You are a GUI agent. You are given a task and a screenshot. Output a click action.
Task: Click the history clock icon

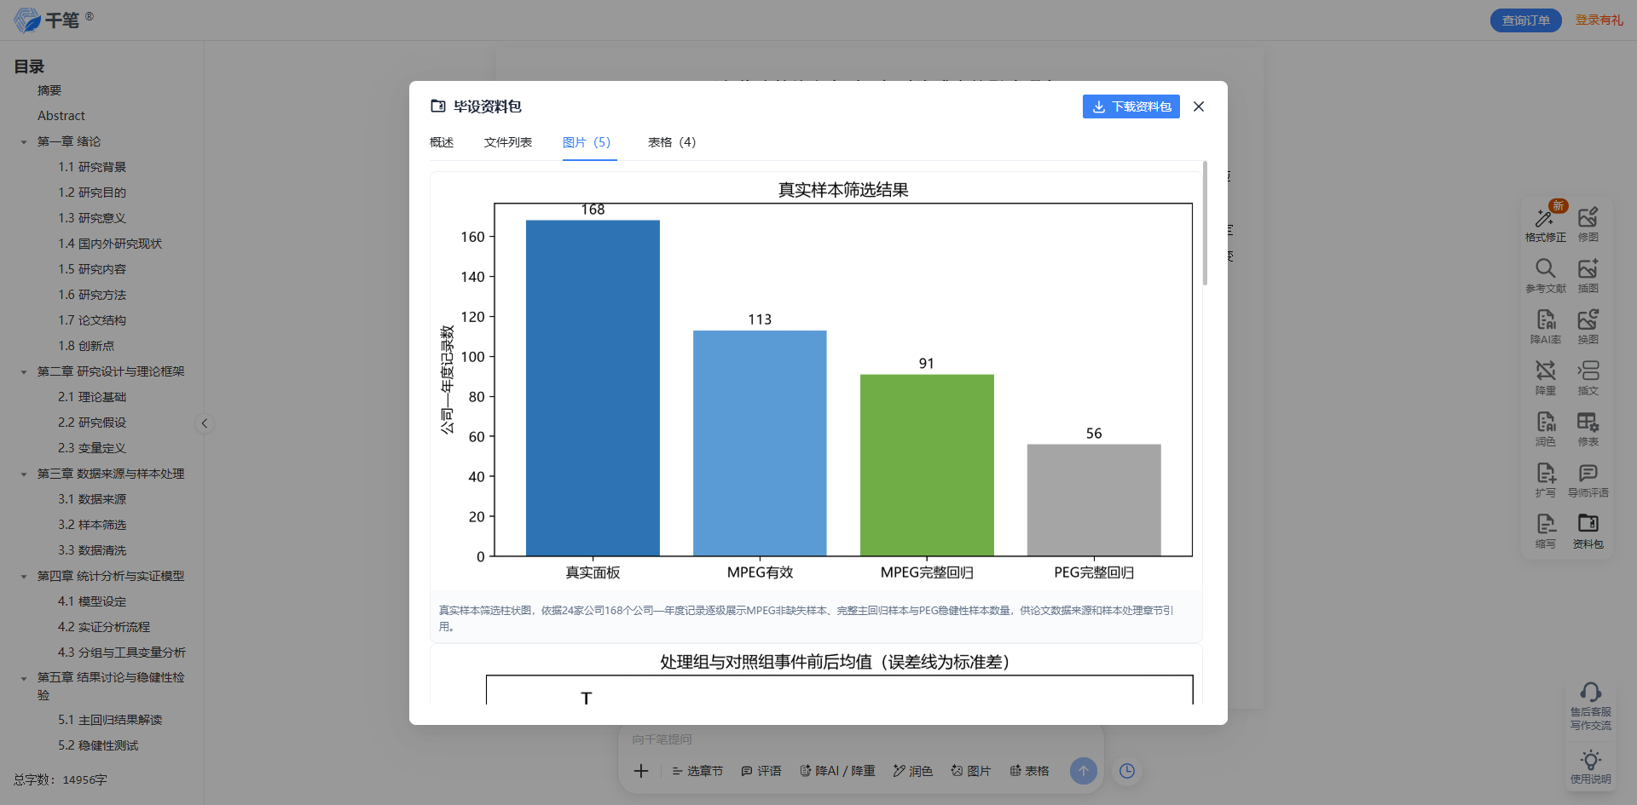tap(1127, 771)
